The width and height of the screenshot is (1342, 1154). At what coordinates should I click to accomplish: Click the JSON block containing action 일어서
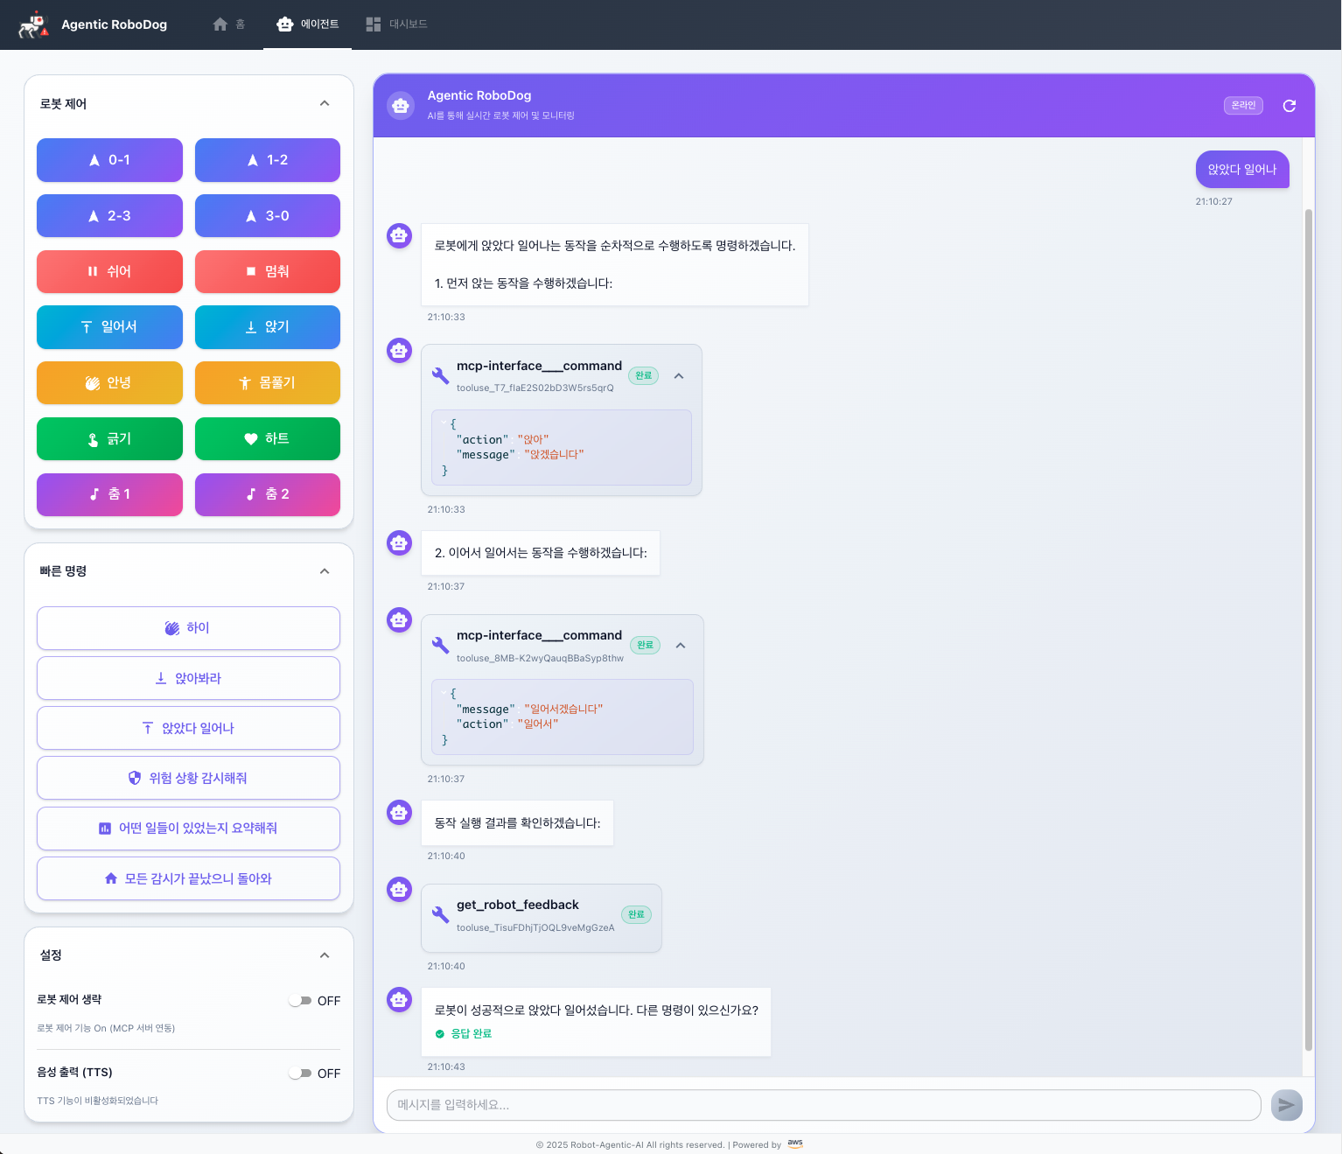[x=563, y=717]
